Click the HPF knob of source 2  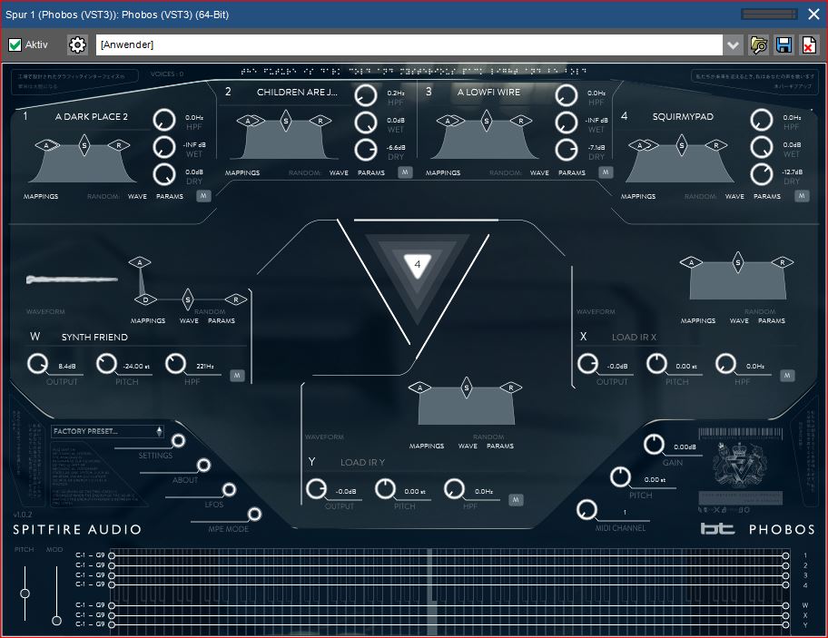point(365,95)
